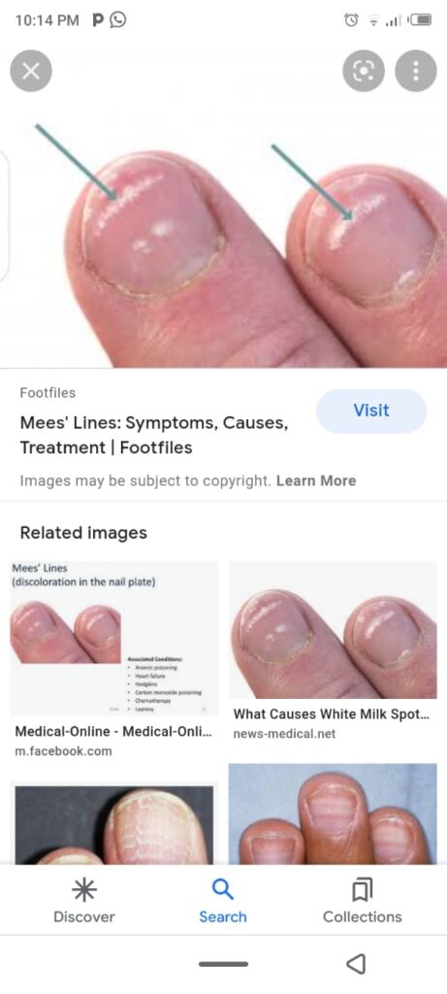The image size is (447, 994).
Task: Tap the Google Lens search icon
Action: (x=364, y=71)
